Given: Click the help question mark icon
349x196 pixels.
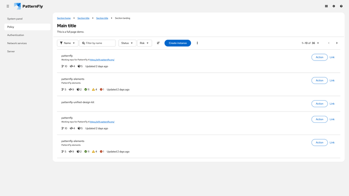Looking at the screenshot, I should pos(341,6).
